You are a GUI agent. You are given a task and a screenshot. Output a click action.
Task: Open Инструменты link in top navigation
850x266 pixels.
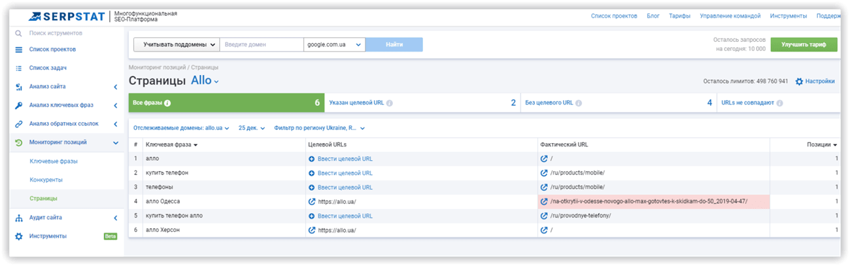(789, 16)
